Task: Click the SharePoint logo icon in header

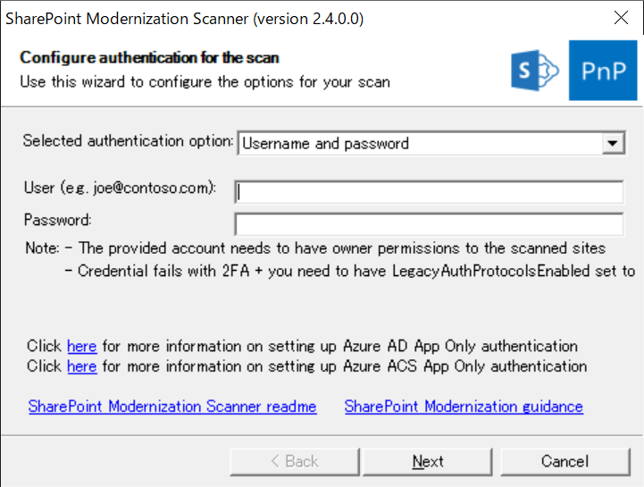Action: 534,71
